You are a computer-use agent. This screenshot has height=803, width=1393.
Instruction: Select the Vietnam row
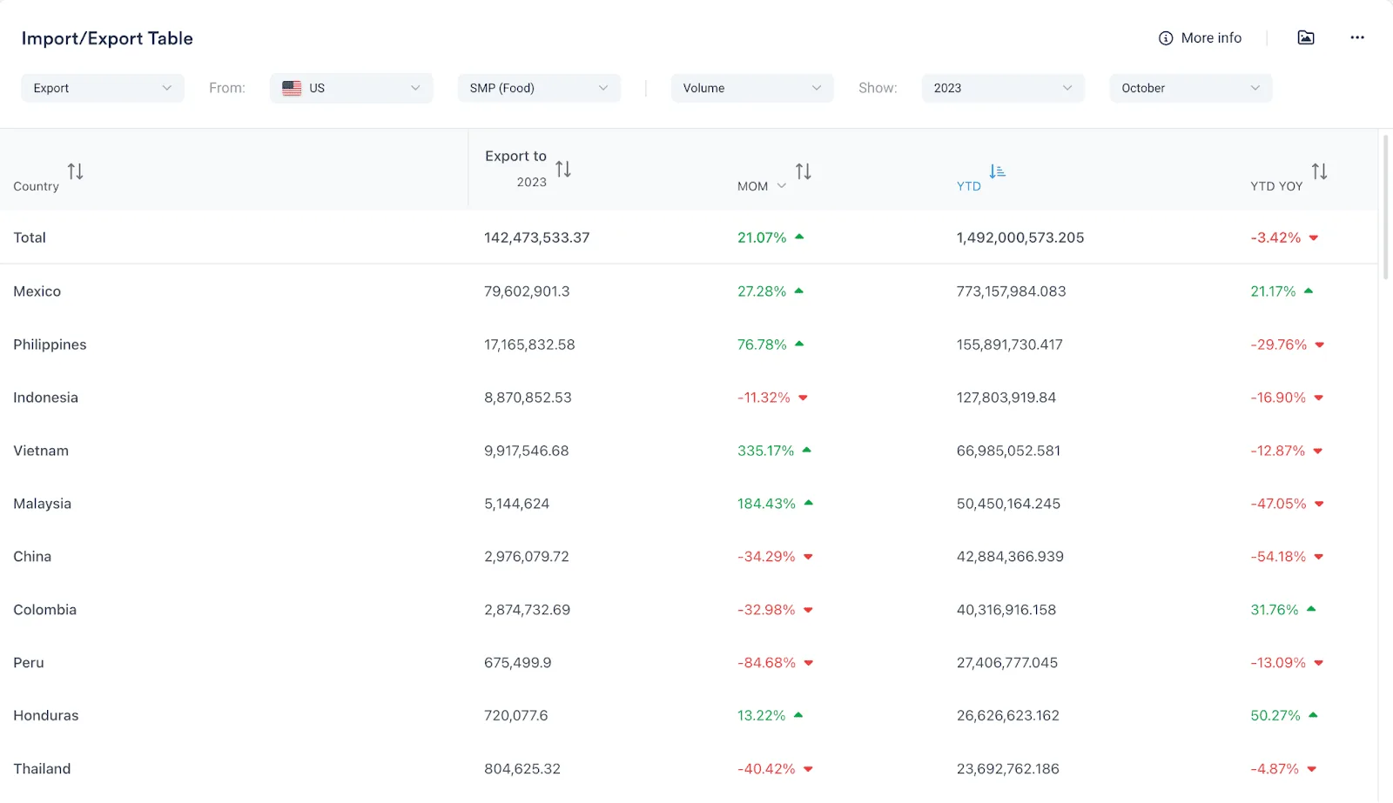point(690,451)
